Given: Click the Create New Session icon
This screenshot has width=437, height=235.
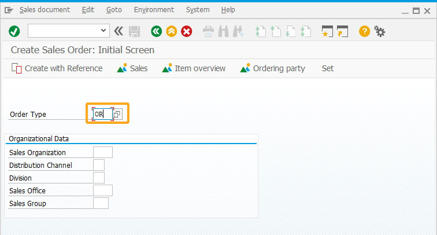Looking at the screenshot, I should (327, 31).
